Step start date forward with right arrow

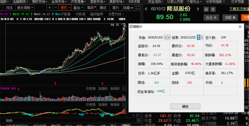(169, 37)
